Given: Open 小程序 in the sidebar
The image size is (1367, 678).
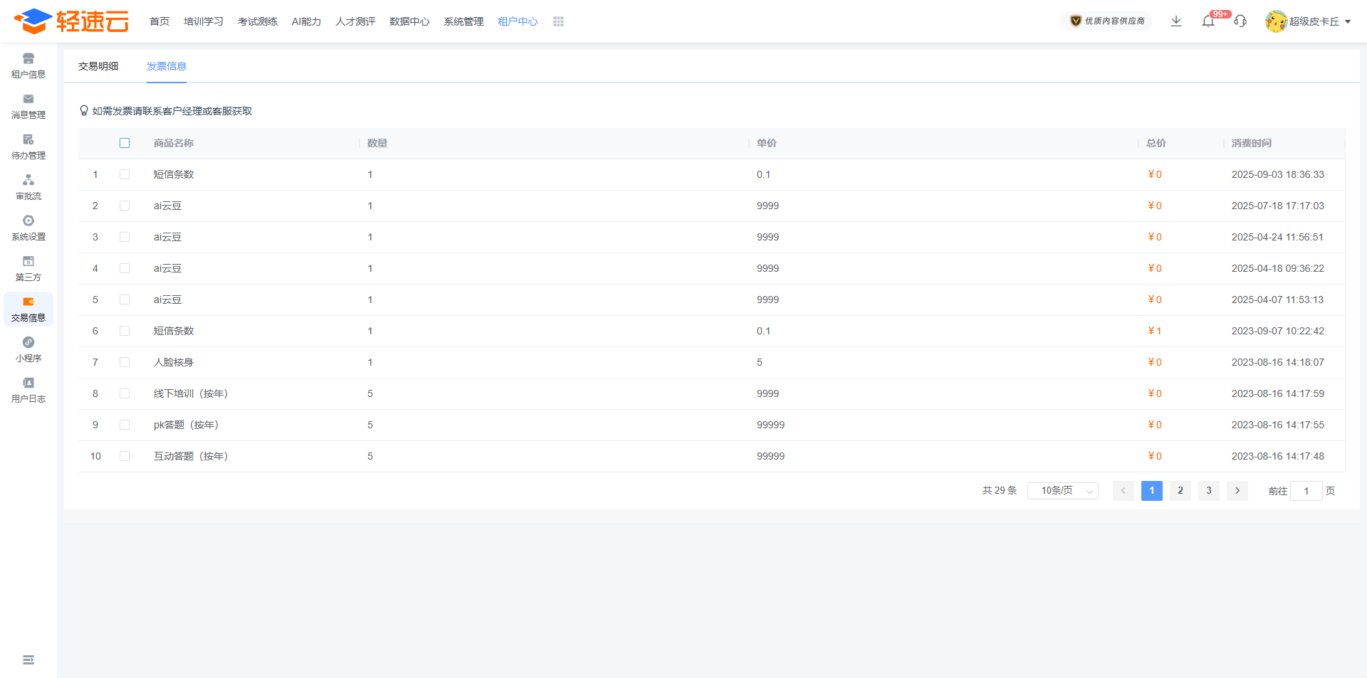Looking at the screenshot, I should [x=28, y=349].
